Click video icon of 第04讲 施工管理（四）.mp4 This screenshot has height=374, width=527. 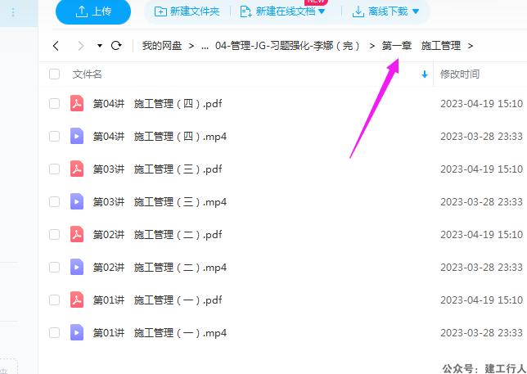pyautogui.click(x=77, y=136)
